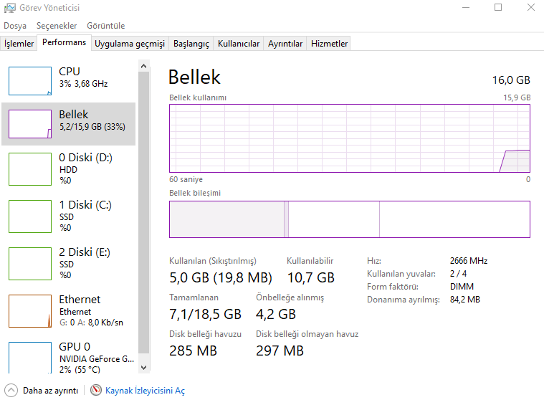Viewport: 544px width, 405px height.
Task: Open the Dosya menu
Action: click(15, 25)
